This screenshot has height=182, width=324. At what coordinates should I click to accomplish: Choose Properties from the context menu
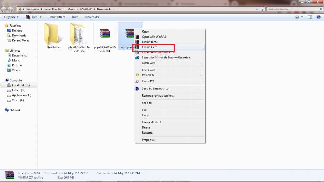pyautogui.click(x=148, y=140)
